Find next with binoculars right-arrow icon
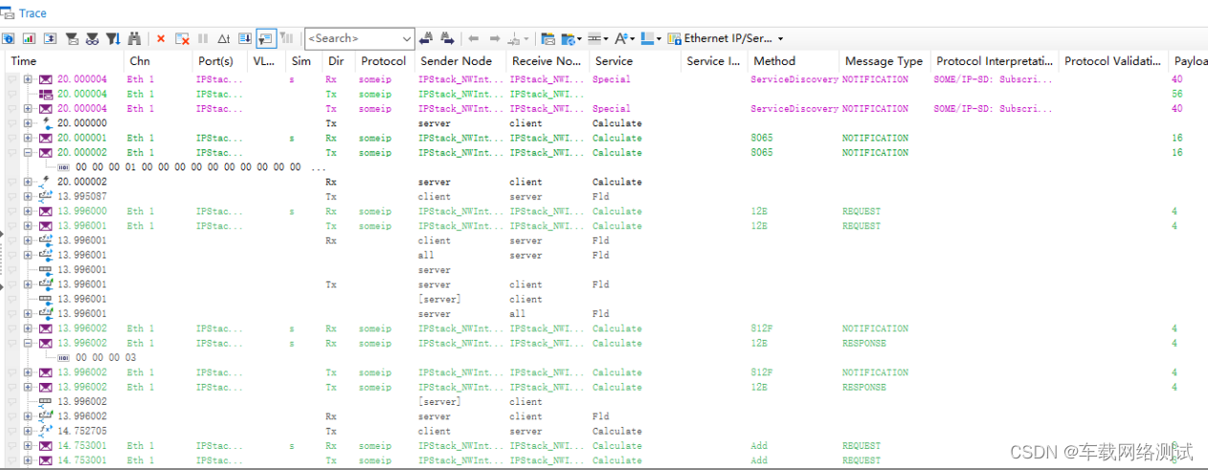1208x470 pixels. pos(447,38)
